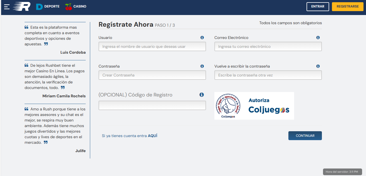The height and width of the screenshot is (176, 366).
Task: Click the blue D icon beside Deporte
Action: click(39, 6)
